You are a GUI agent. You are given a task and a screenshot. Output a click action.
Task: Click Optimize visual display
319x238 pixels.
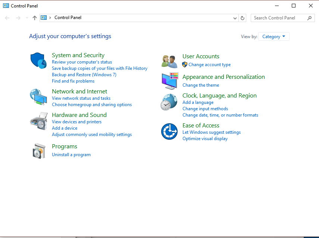click(205, 139)
